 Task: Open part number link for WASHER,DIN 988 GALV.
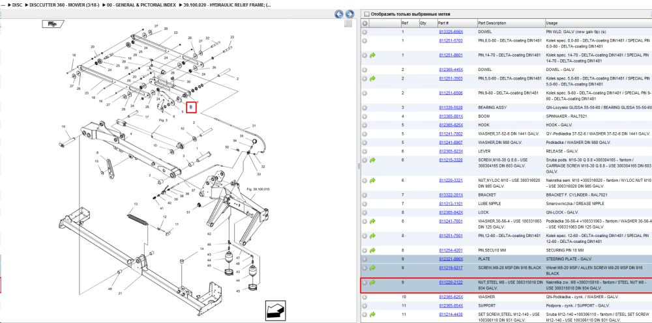tap(451, 143)
